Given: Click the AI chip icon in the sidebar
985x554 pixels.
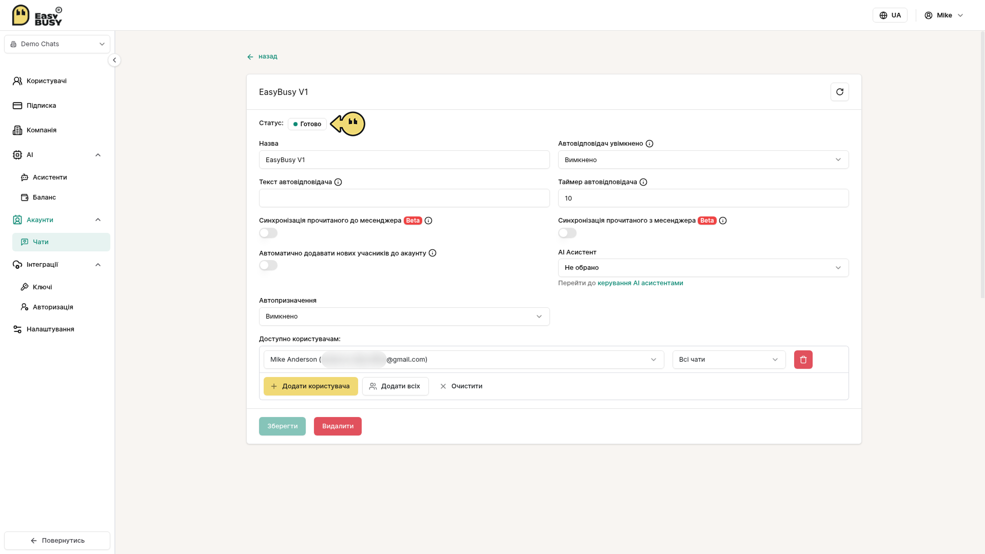Looking at the screenshot, I should click(x=17, y=155).
